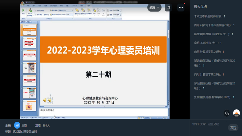Open the 播放声音 dropdown
Image resolution: width=242 pixels, height=136 pixels.
tap(66, 10)
